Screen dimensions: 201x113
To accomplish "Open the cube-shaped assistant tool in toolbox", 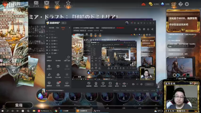I will (x=49, y=67).
